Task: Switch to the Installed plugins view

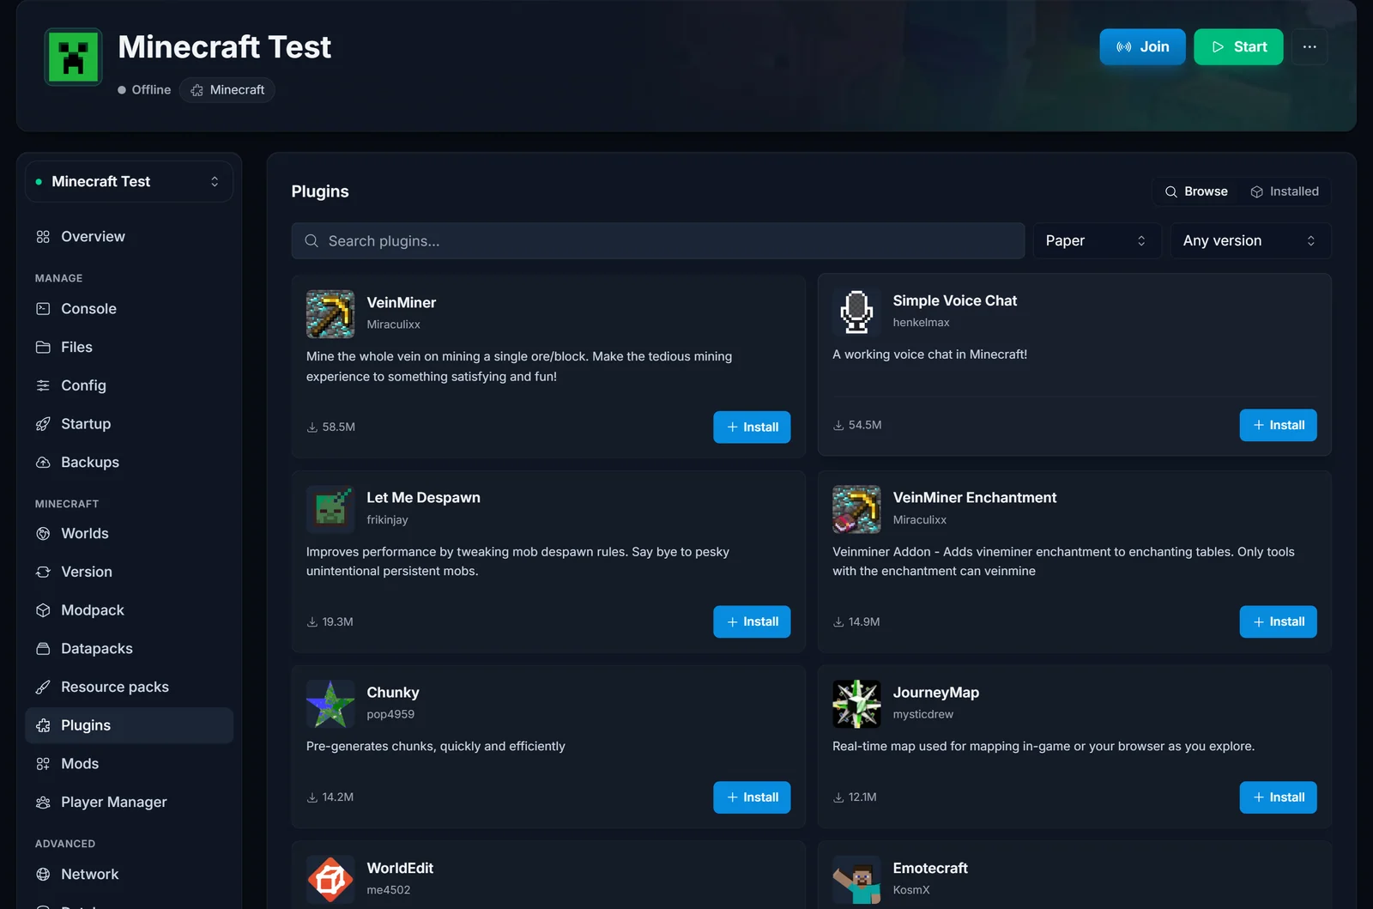Action: pos(1285,191)
